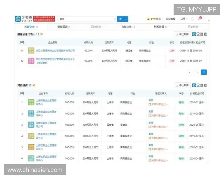Image resolution: width=224 pixels, height=179 pixels.
Task: Open the row 11 浙江自贸区 company name link
Action: [x=55, y=51]
